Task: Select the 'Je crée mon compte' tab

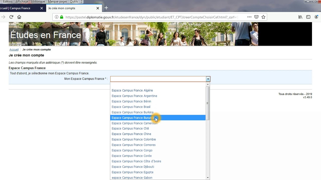Action: 74,8
